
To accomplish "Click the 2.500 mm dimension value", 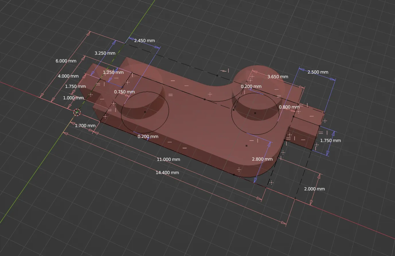I will coord(318,72).
